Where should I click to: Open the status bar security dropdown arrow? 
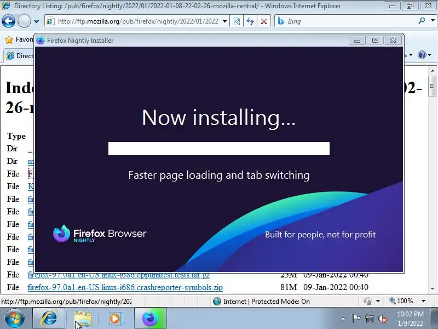pos(378,301)
